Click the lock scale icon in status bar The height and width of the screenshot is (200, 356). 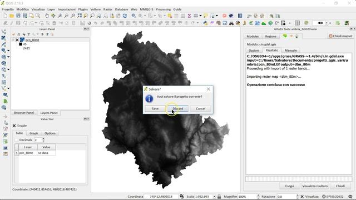click(x=219, y=196)
